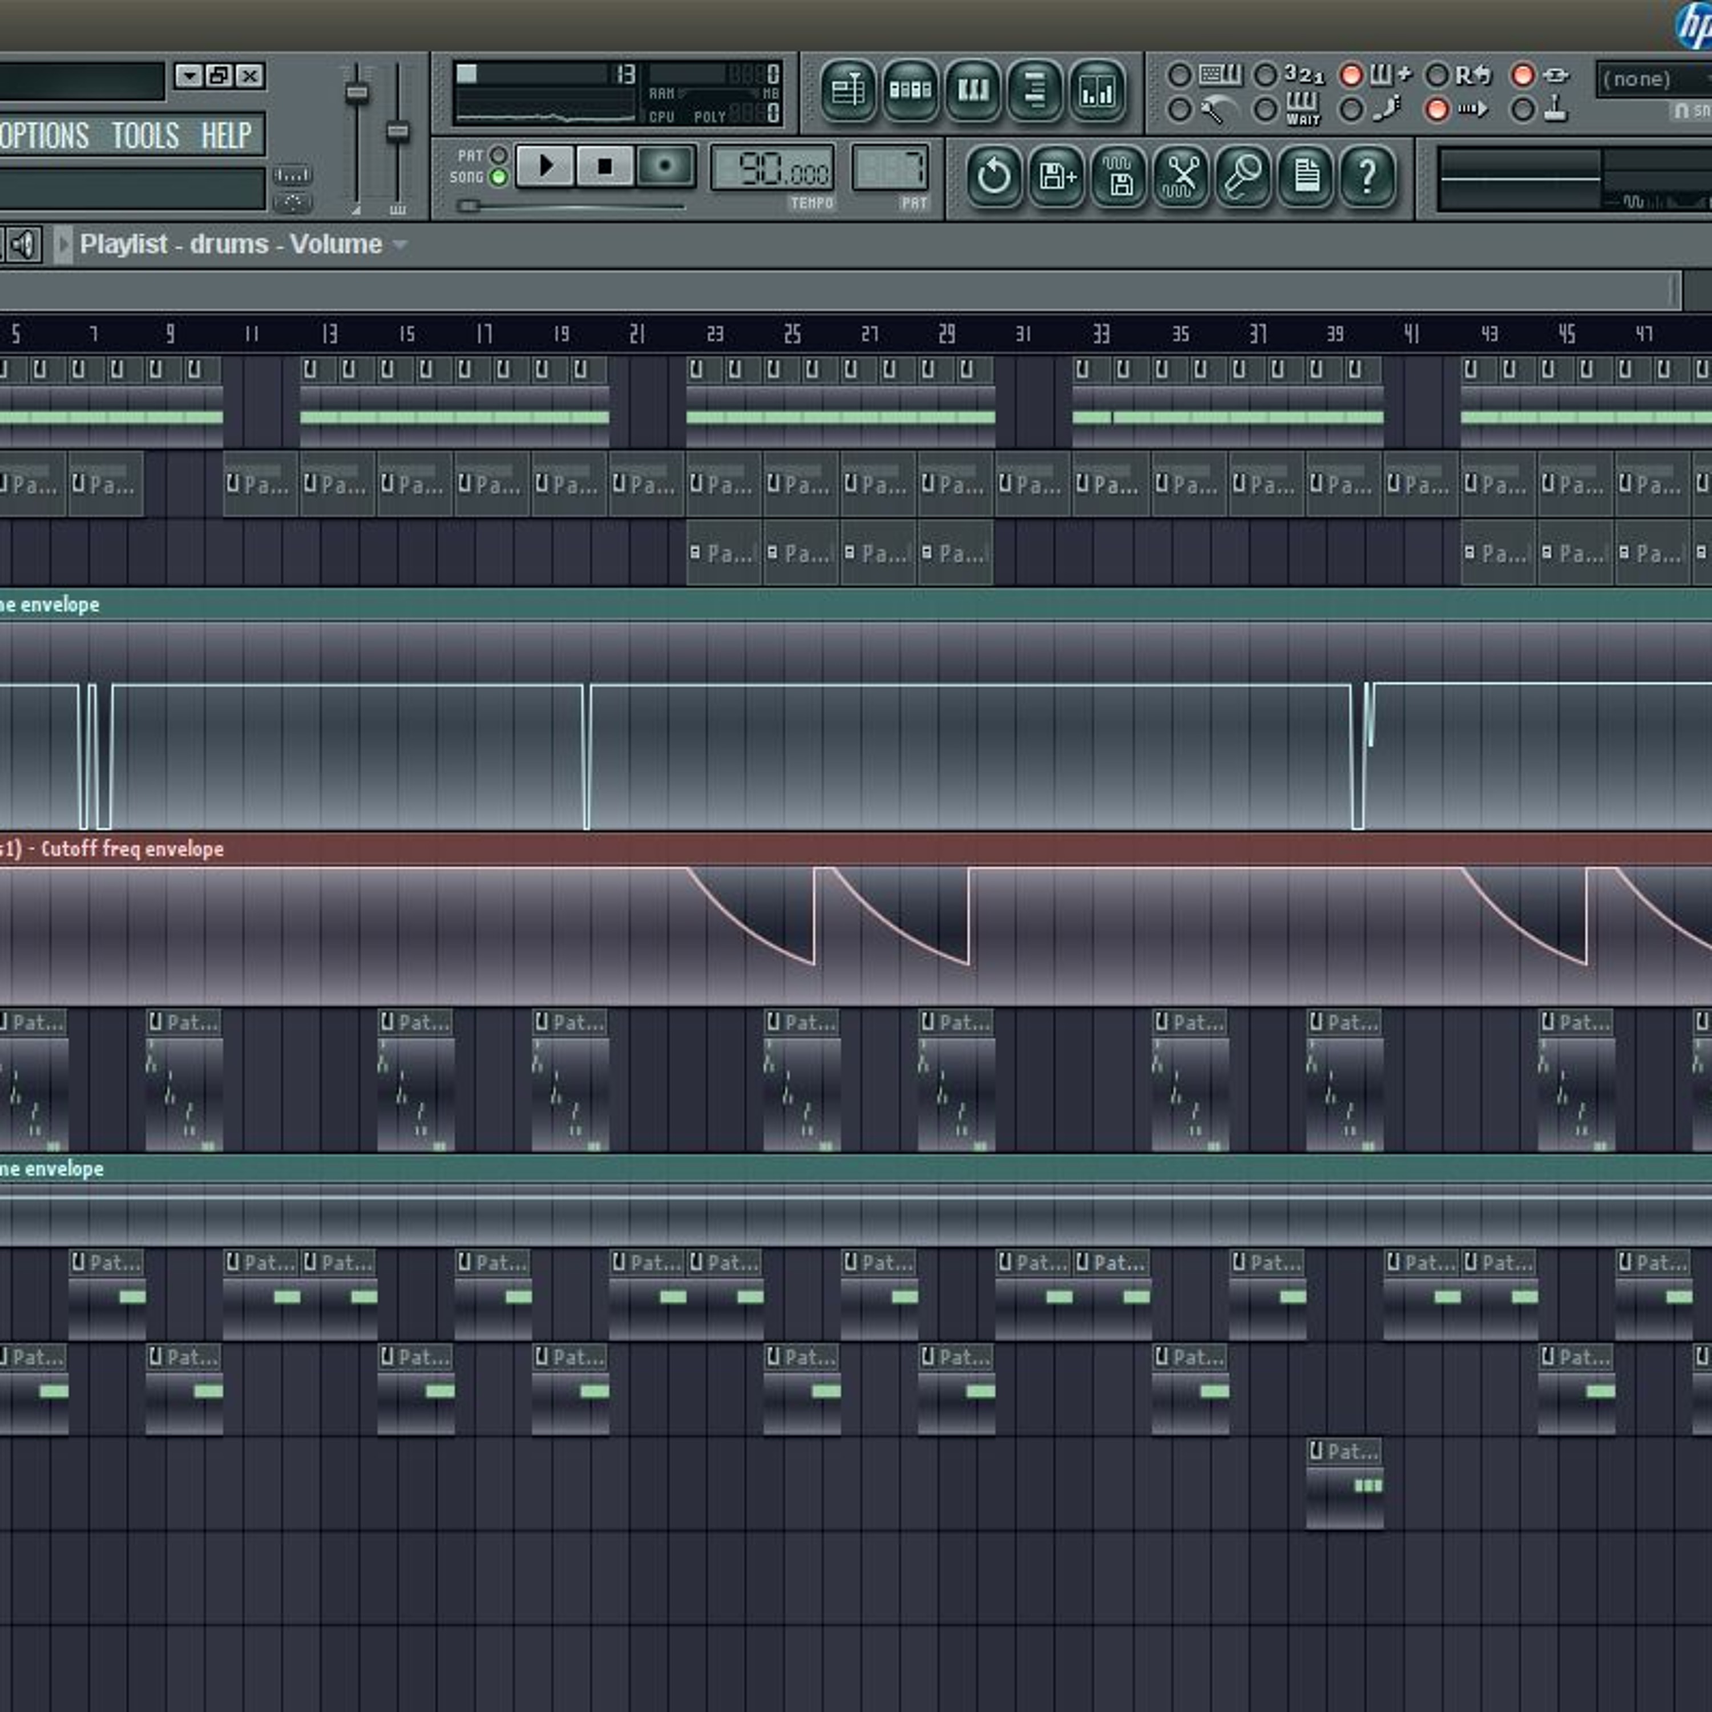The width and height of the screenshot is (1712, 1712).
Task: Toggle the 3-2-1 recording countdown
Action: tap(1266, 75)
